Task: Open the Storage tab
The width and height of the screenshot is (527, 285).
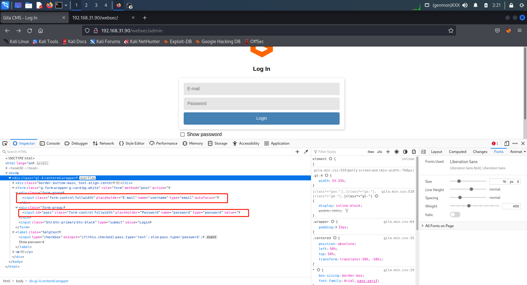Action: coord(218,143)
